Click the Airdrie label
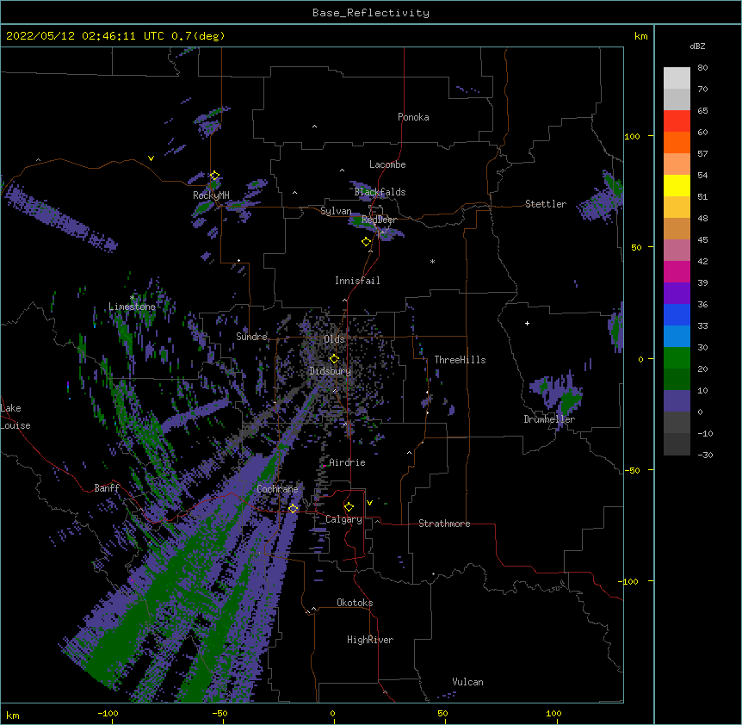Screen dimensions: 742x725 (347, 462)
